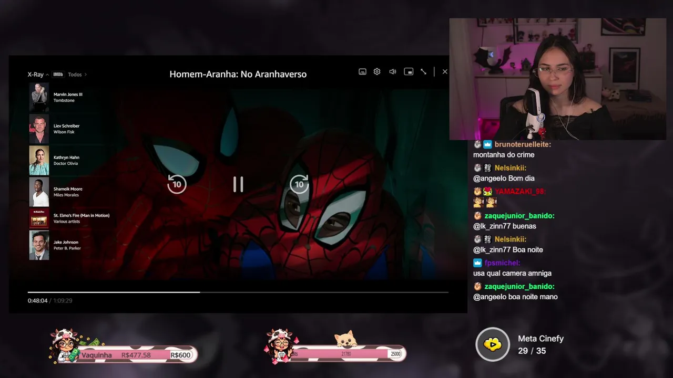Click the '@angeelo Bom dia' message
This screenshot has width=673, height=378.
click(504, 178)
